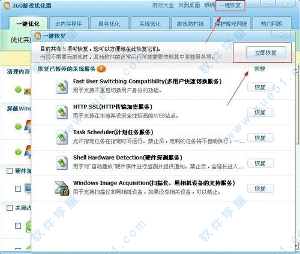Check the 硬件加速 checkbox
This screenshot has height=254, width=300.
(10, 171)
